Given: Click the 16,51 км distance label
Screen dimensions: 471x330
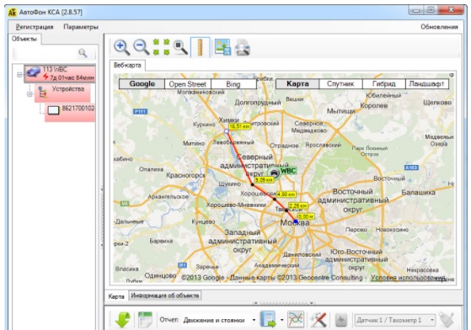Looking at the screenshot, I should tap(239, 126).
